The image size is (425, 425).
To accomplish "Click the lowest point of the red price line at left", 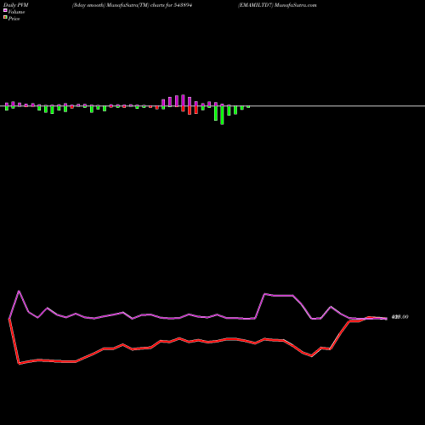I will point(19,364).
